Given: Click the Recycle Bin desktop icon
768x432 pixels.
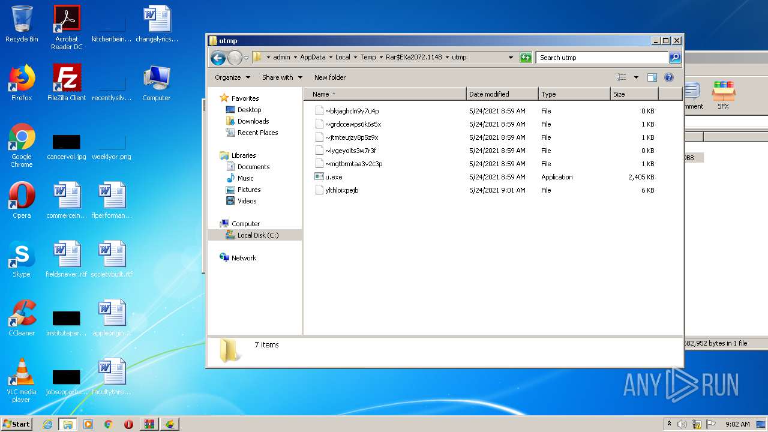Looking at the screenshot, I should click(x=22, y=24).
